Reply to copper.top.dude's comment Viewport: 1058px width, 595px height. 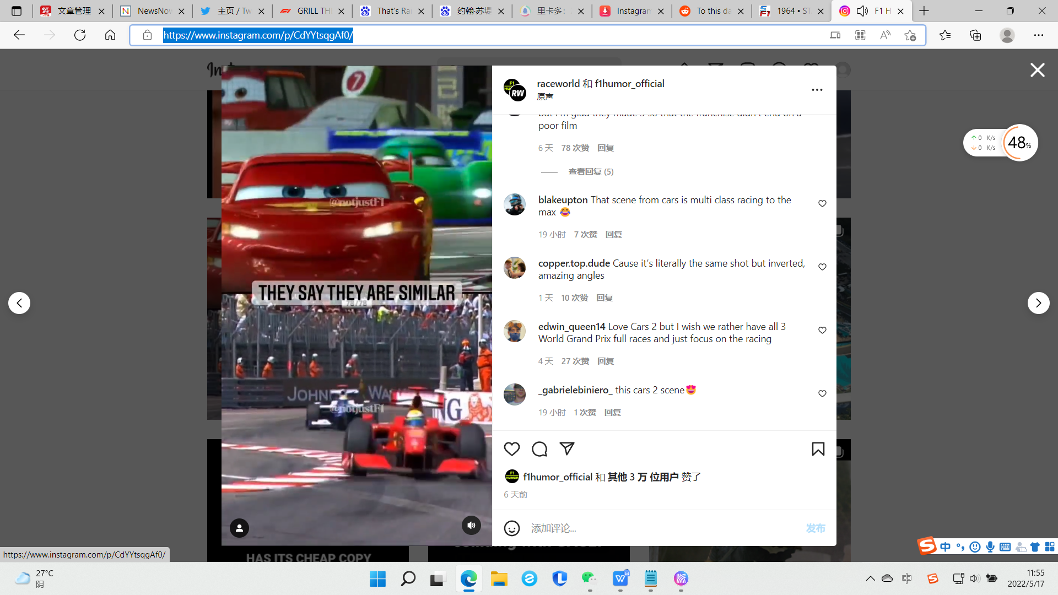click(x=604, y=298)
